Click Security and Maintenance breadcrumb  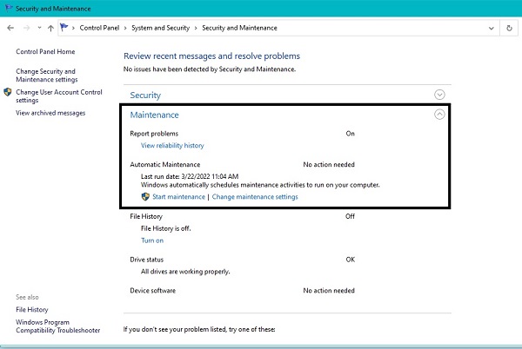(239, 28)
